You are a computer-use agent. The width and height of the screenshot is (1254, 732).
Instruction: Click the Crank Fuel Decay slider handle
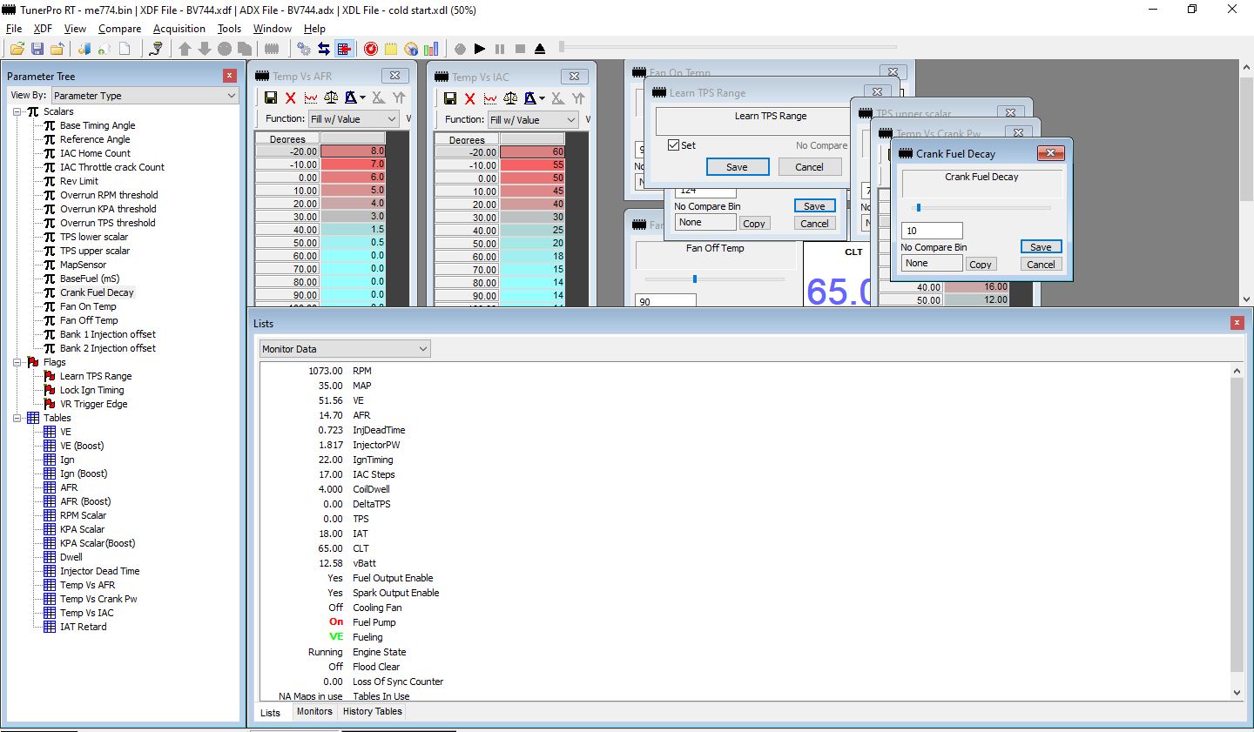918,207
